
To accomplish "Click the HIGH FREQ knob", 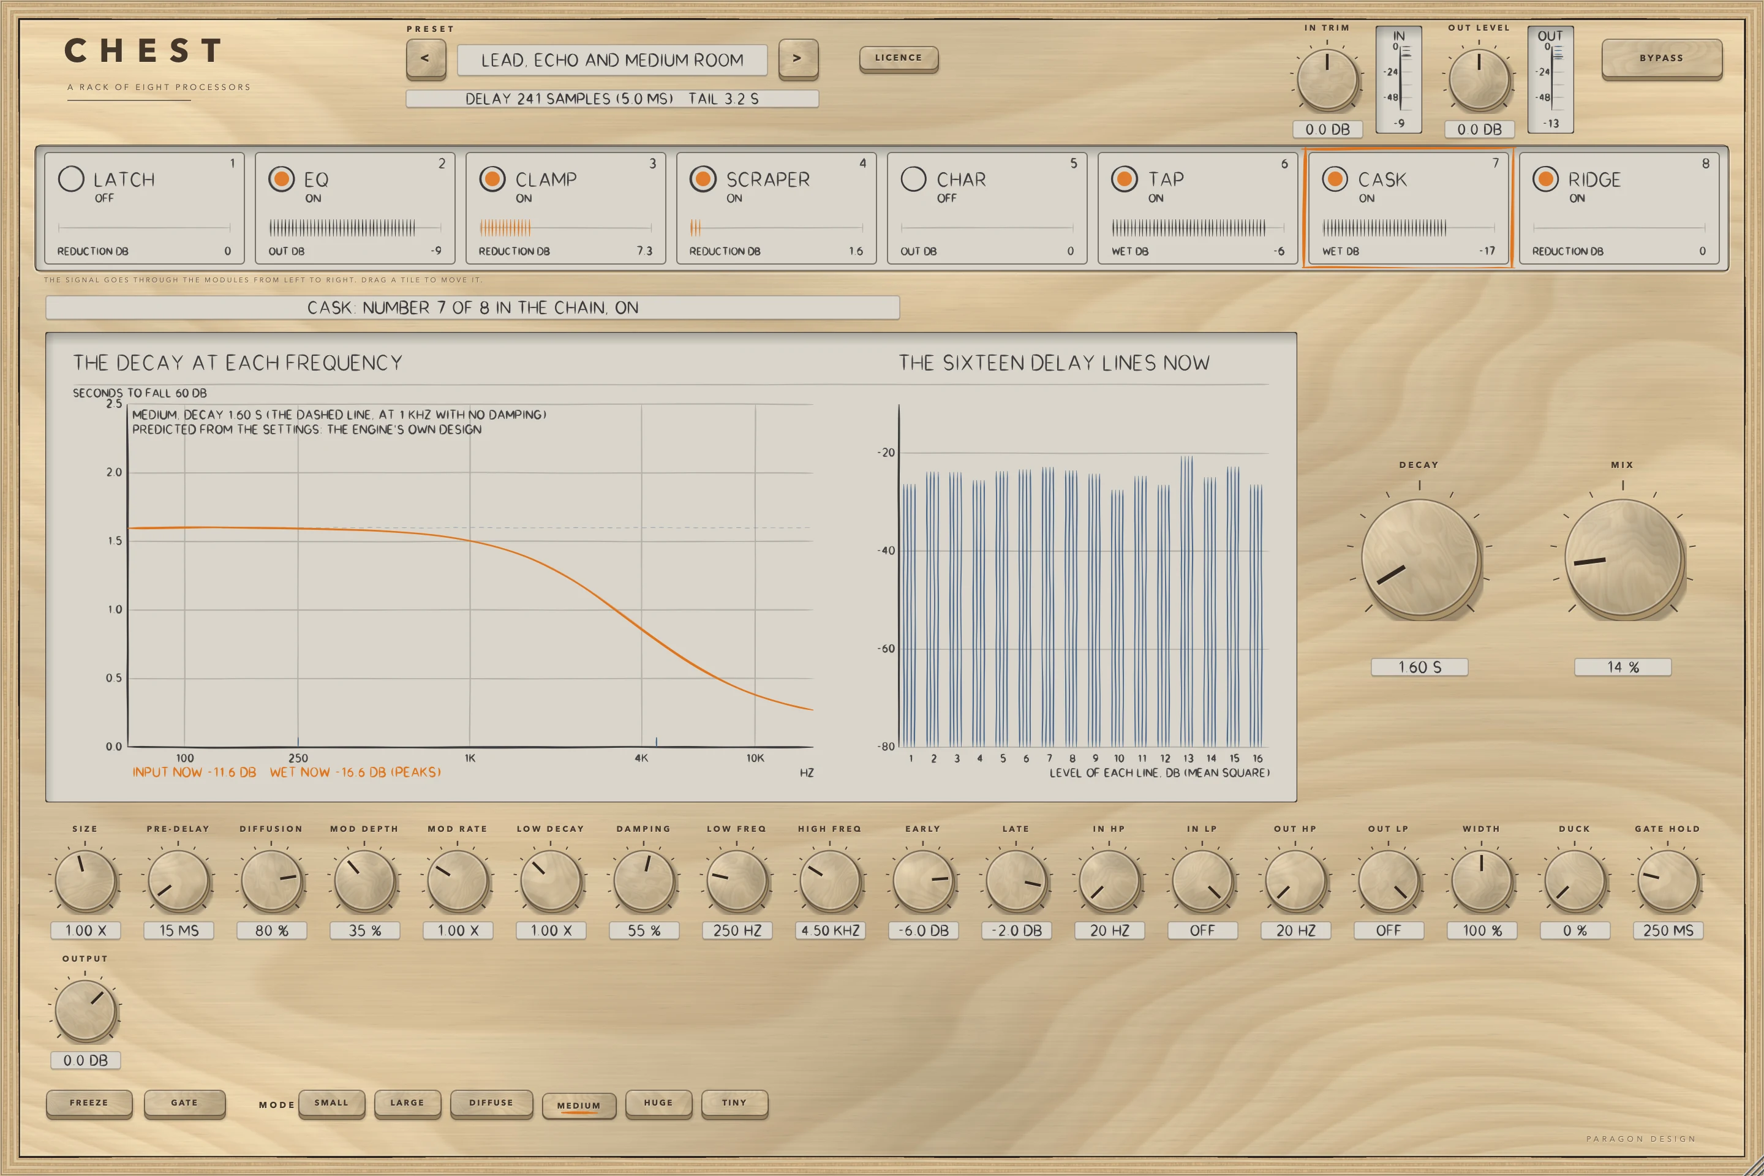I will (831, 881).
